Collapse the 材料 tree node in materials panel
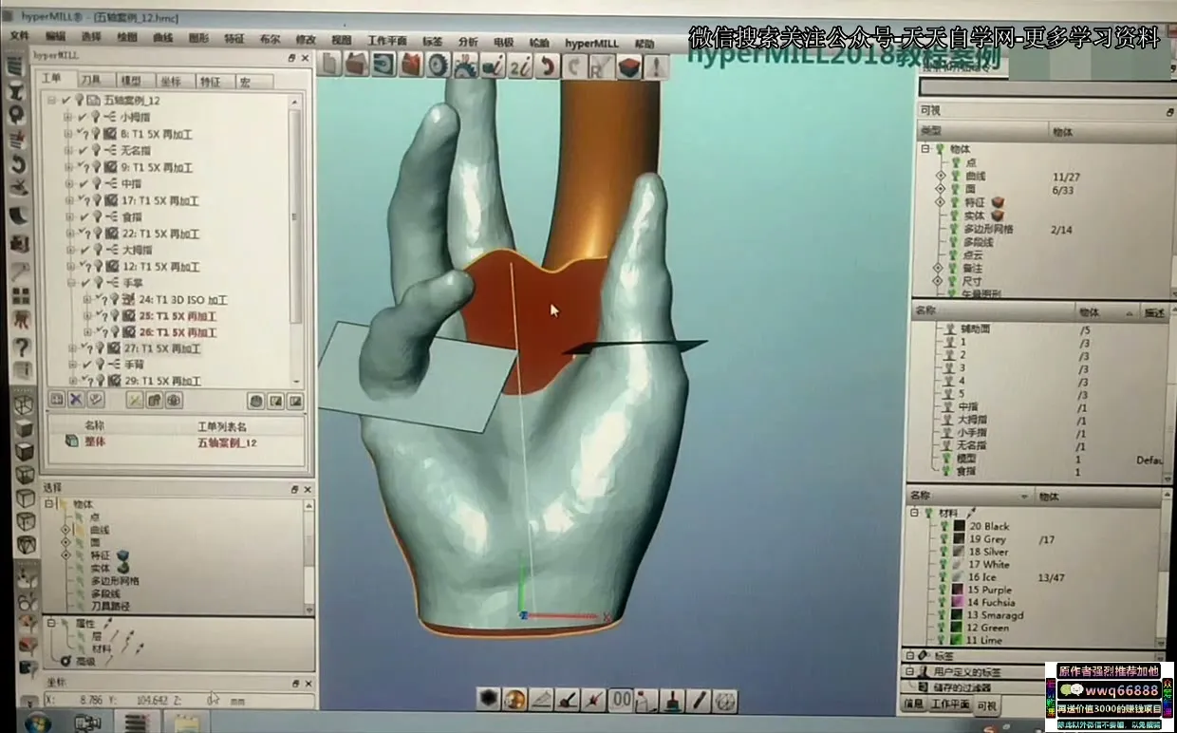The image size is (1177, 733). pyautogui.click(x=915, y=513)
